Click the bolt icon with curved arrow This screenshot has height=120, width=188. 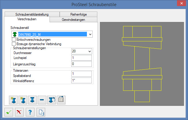coord(52,100)
